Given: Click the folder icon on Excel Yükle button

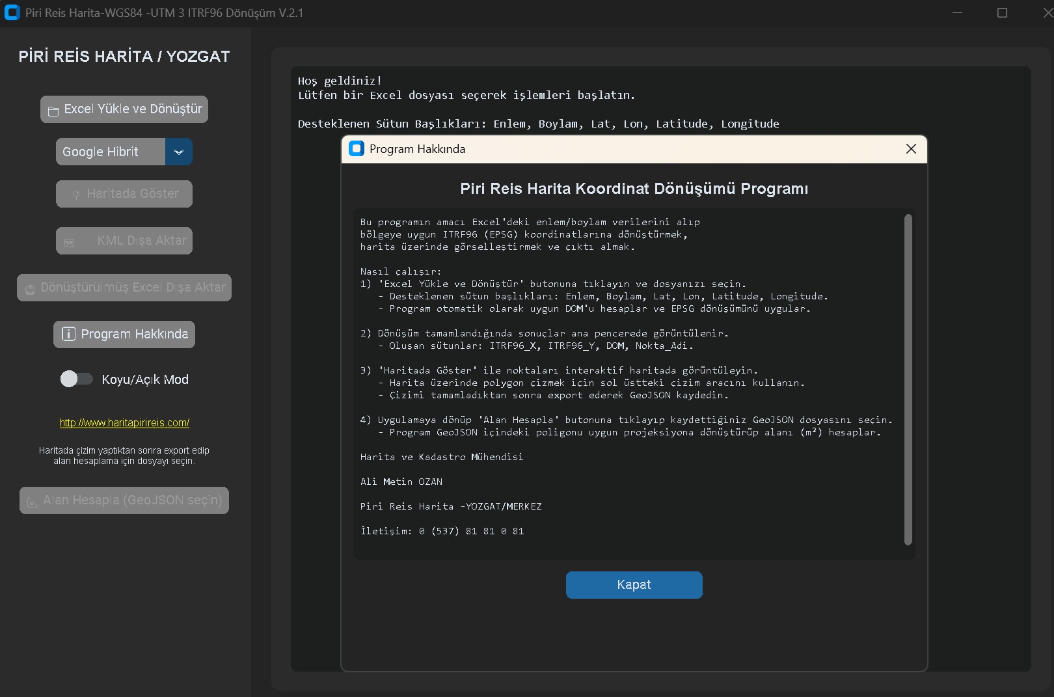Looking at the screenshot, I should pyautogui.click(x=53, y=111).
